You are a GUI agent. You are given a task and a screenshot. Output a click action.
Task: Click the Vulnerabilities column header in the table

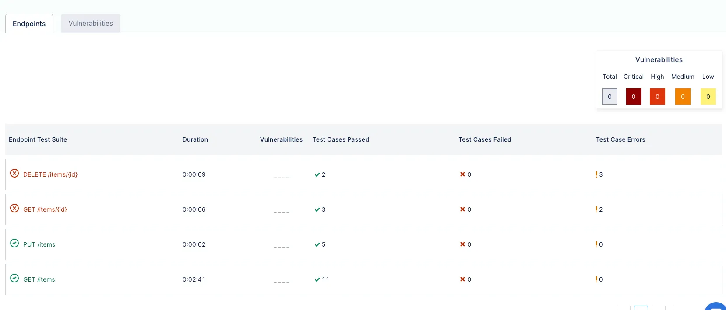281,139
